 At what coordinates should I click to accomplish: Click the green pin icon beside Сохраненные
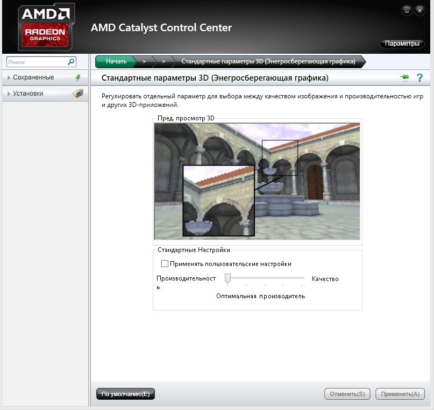tap(78, 77)
